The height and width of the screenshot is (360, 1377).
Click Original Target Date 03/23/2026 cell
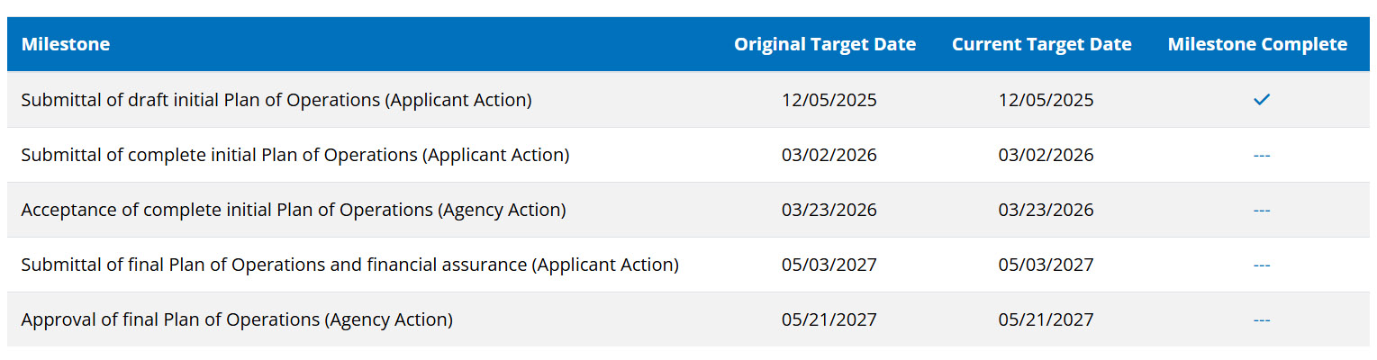coord(829,210)
